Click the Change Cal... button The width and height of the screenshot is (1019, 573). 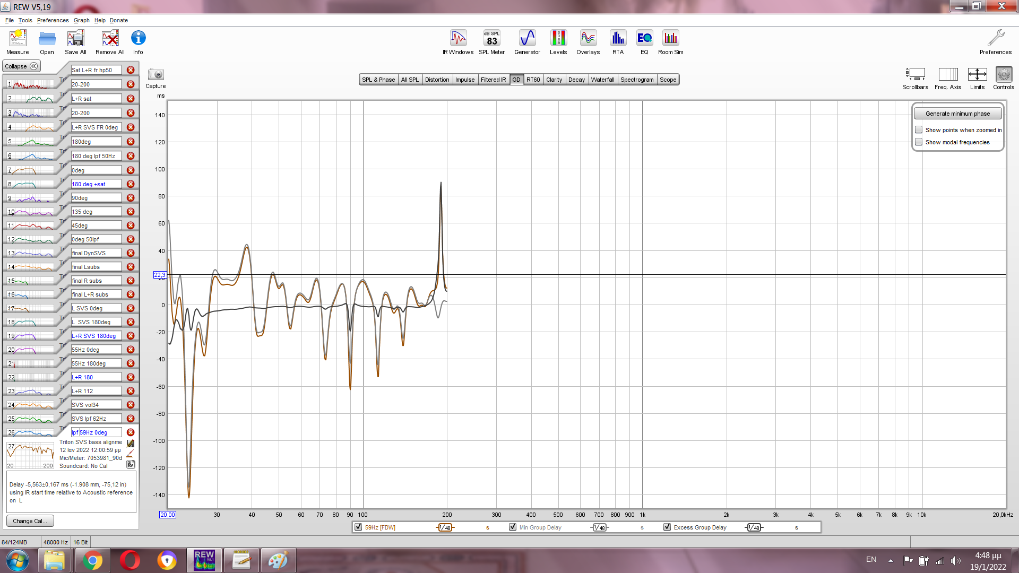coord(30,521)
